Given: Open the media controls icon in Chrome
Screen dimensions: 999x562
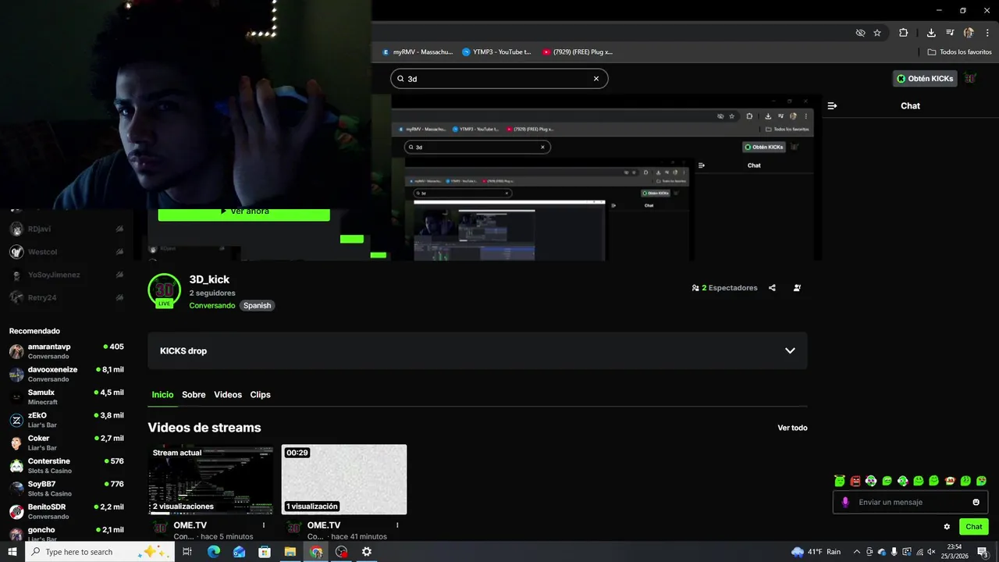Looking at the screenshot, I should [x=950, y=33].
